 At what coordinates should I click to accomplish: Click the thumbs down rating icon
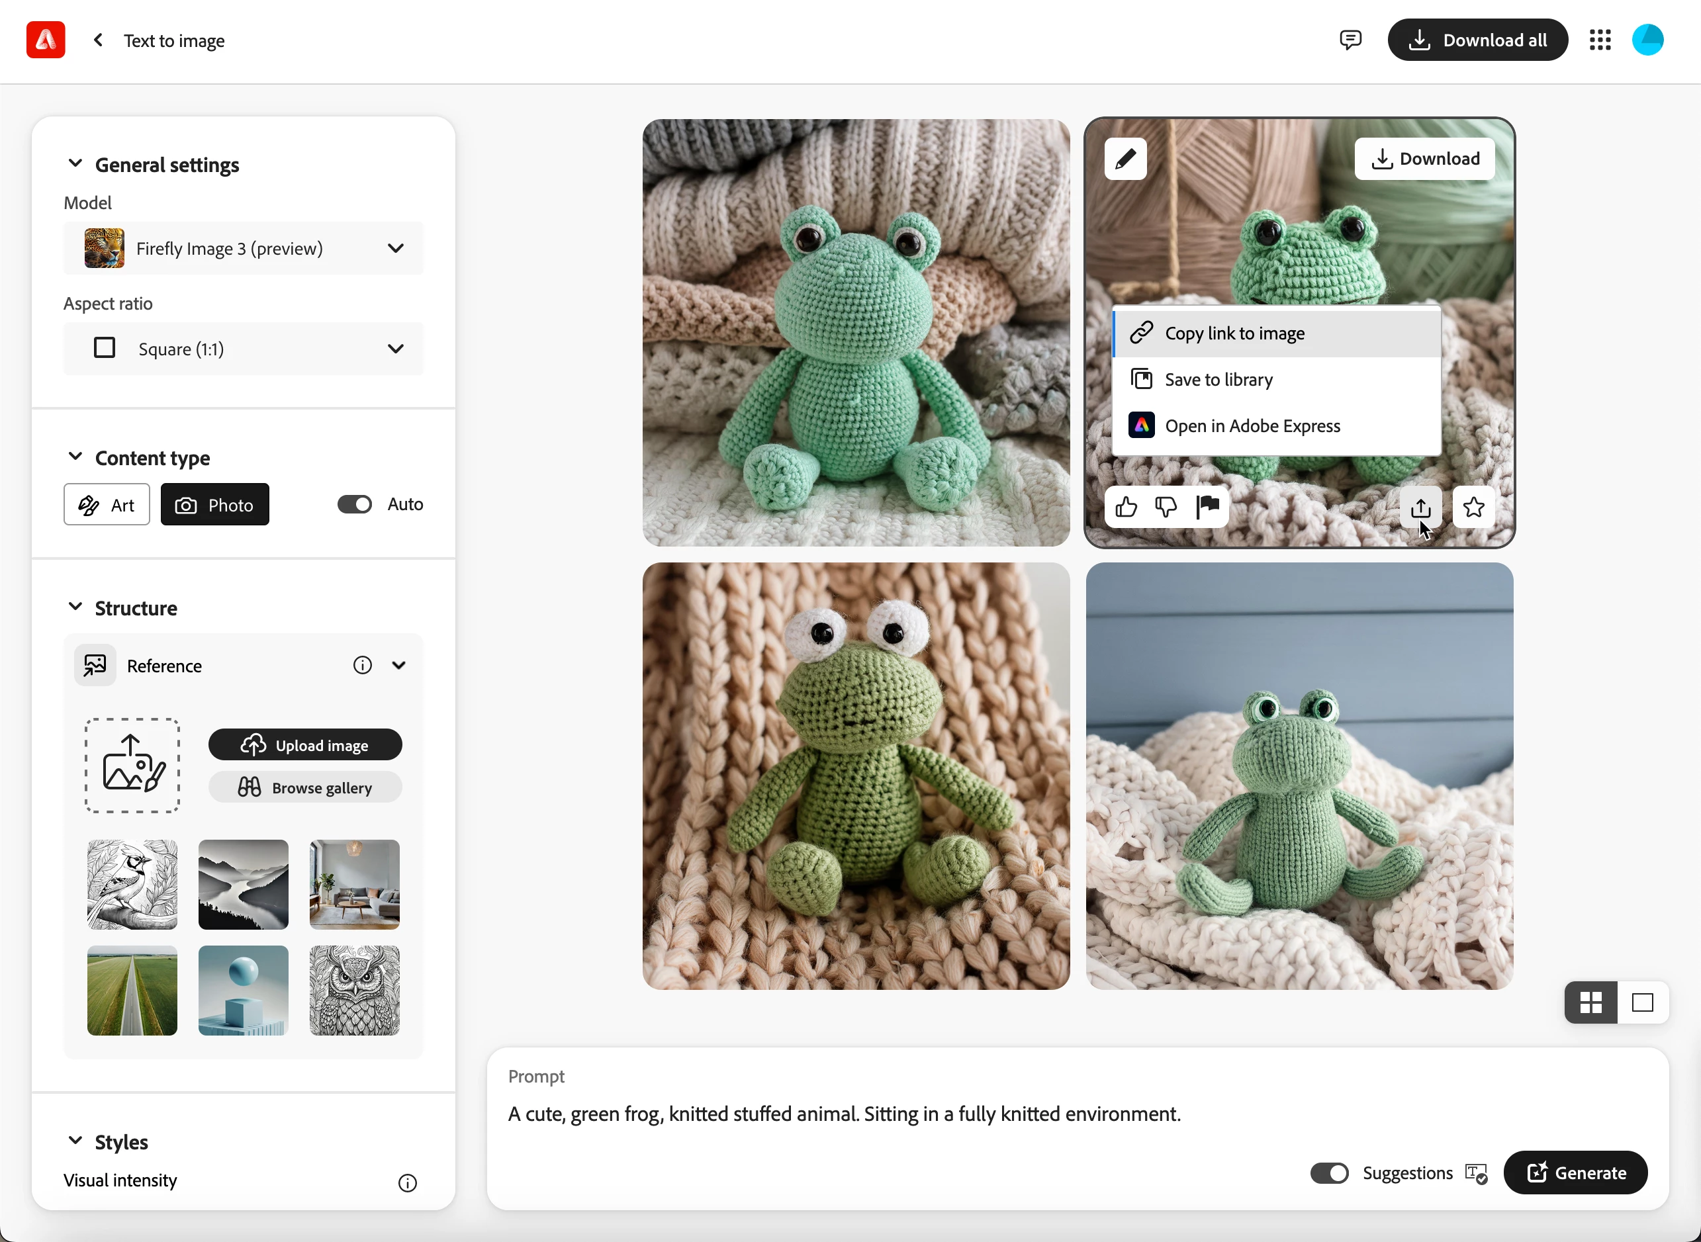(1166, 508)
